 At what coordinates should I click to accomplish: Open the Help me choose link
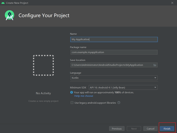coord(83,96)
